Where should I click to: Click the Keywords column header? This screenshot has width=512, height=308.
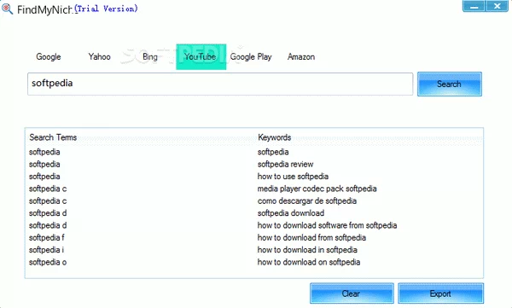[274, 137]
